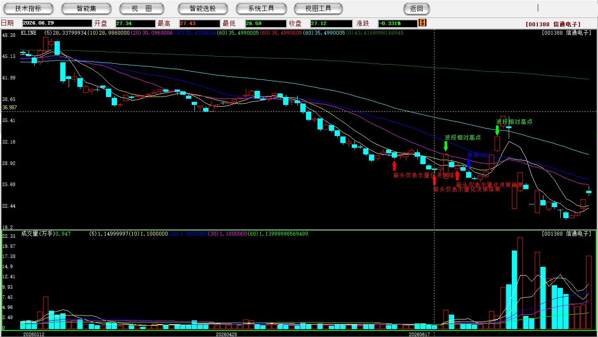Click the 20260617 date axis label
Image resolution: width=598 pixels, height=337 pixels.
coord(419,334)
